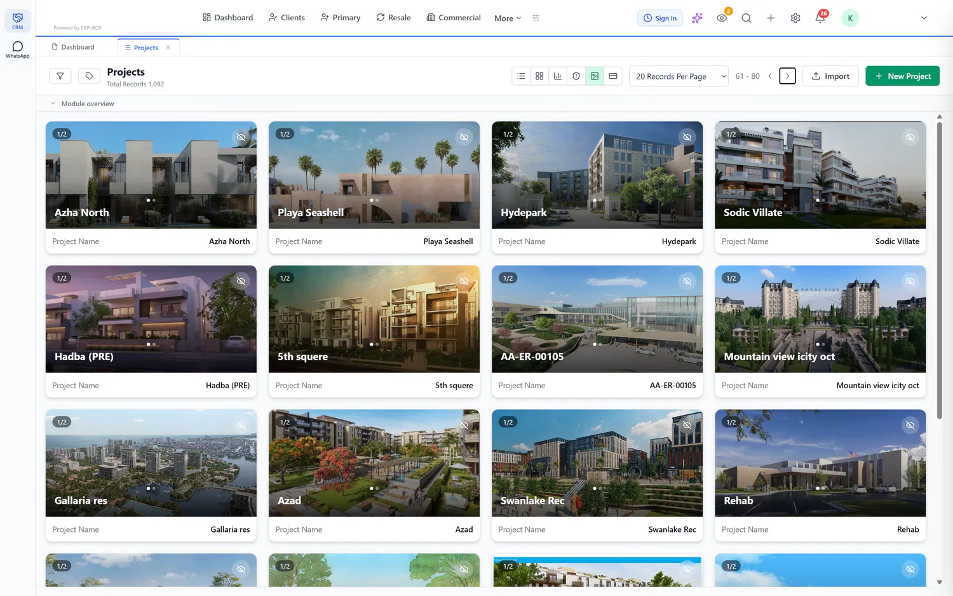Viewport: 953px width, 596px height.
Task: Open the settings gear icon
Action: (x=795, y=18)
